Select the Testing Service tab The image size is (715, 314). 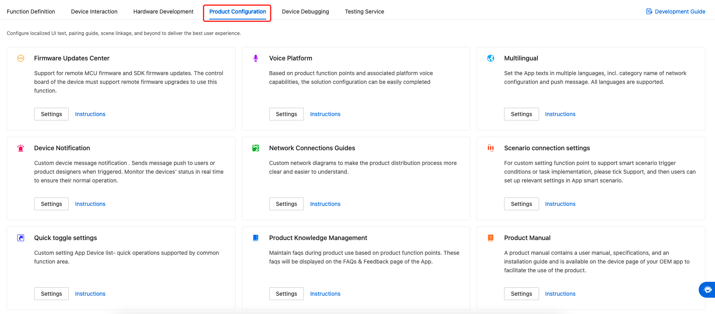[x=364, y=12]
